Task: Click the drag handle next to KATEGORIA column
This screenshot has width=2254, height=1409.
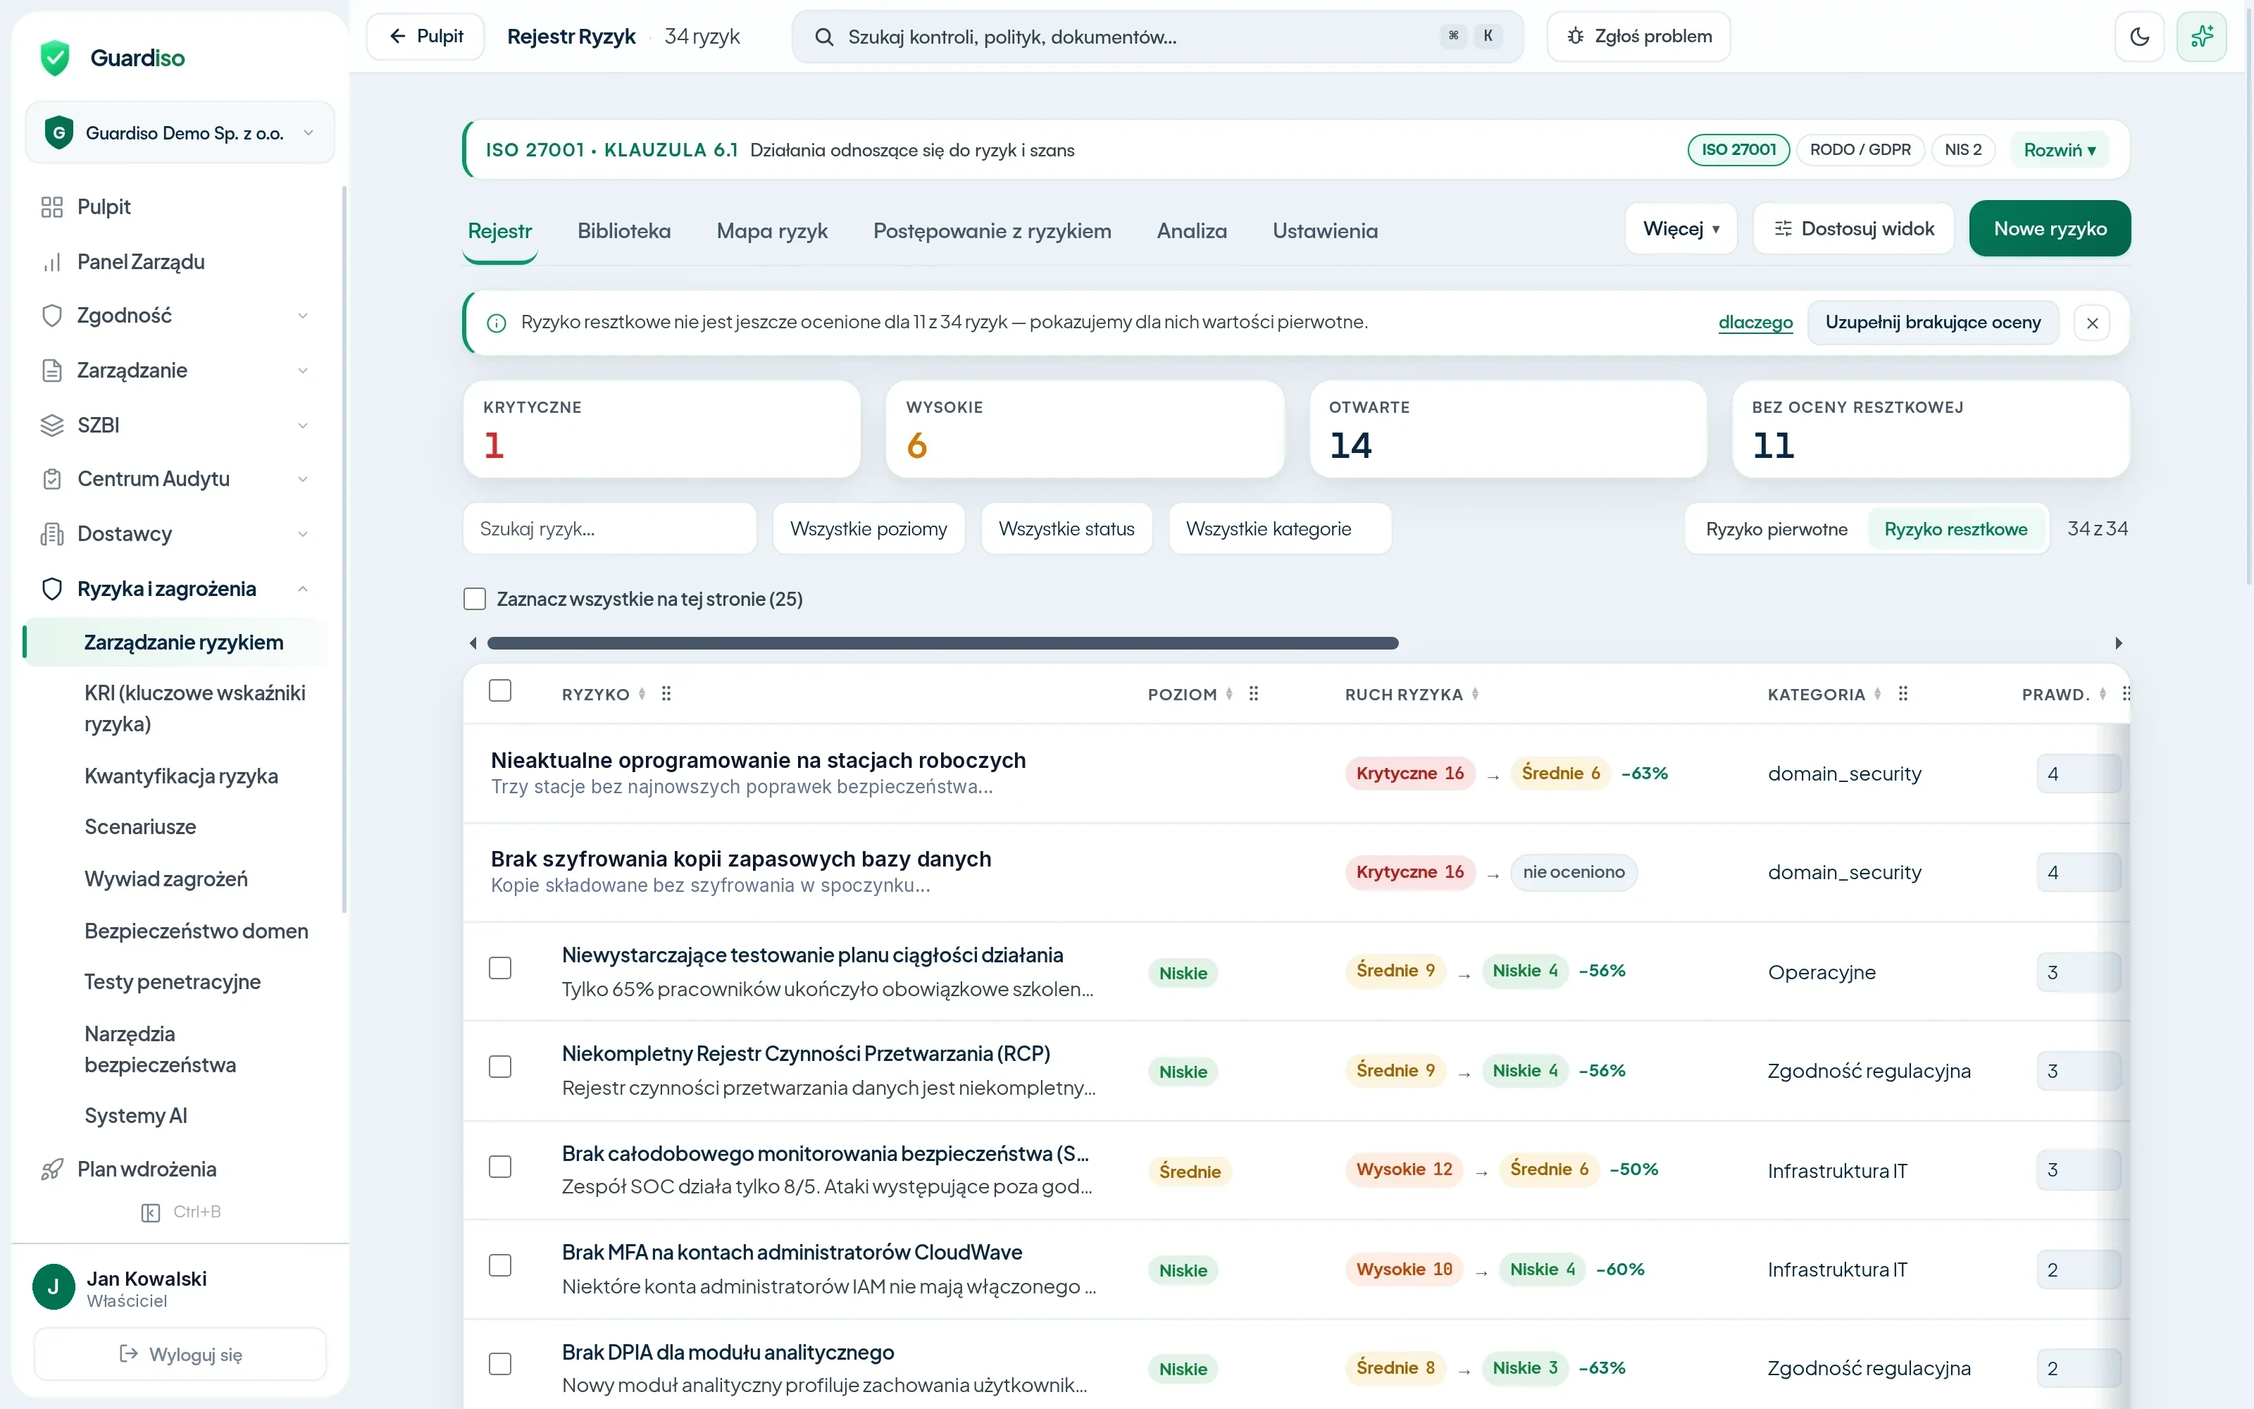Action: tap(1903, 693)
